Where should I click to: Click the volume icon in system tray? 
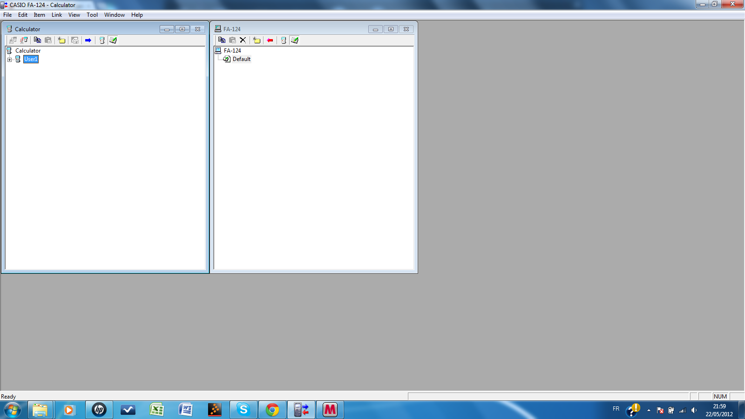pyautogui.click(x=694, y=410)
